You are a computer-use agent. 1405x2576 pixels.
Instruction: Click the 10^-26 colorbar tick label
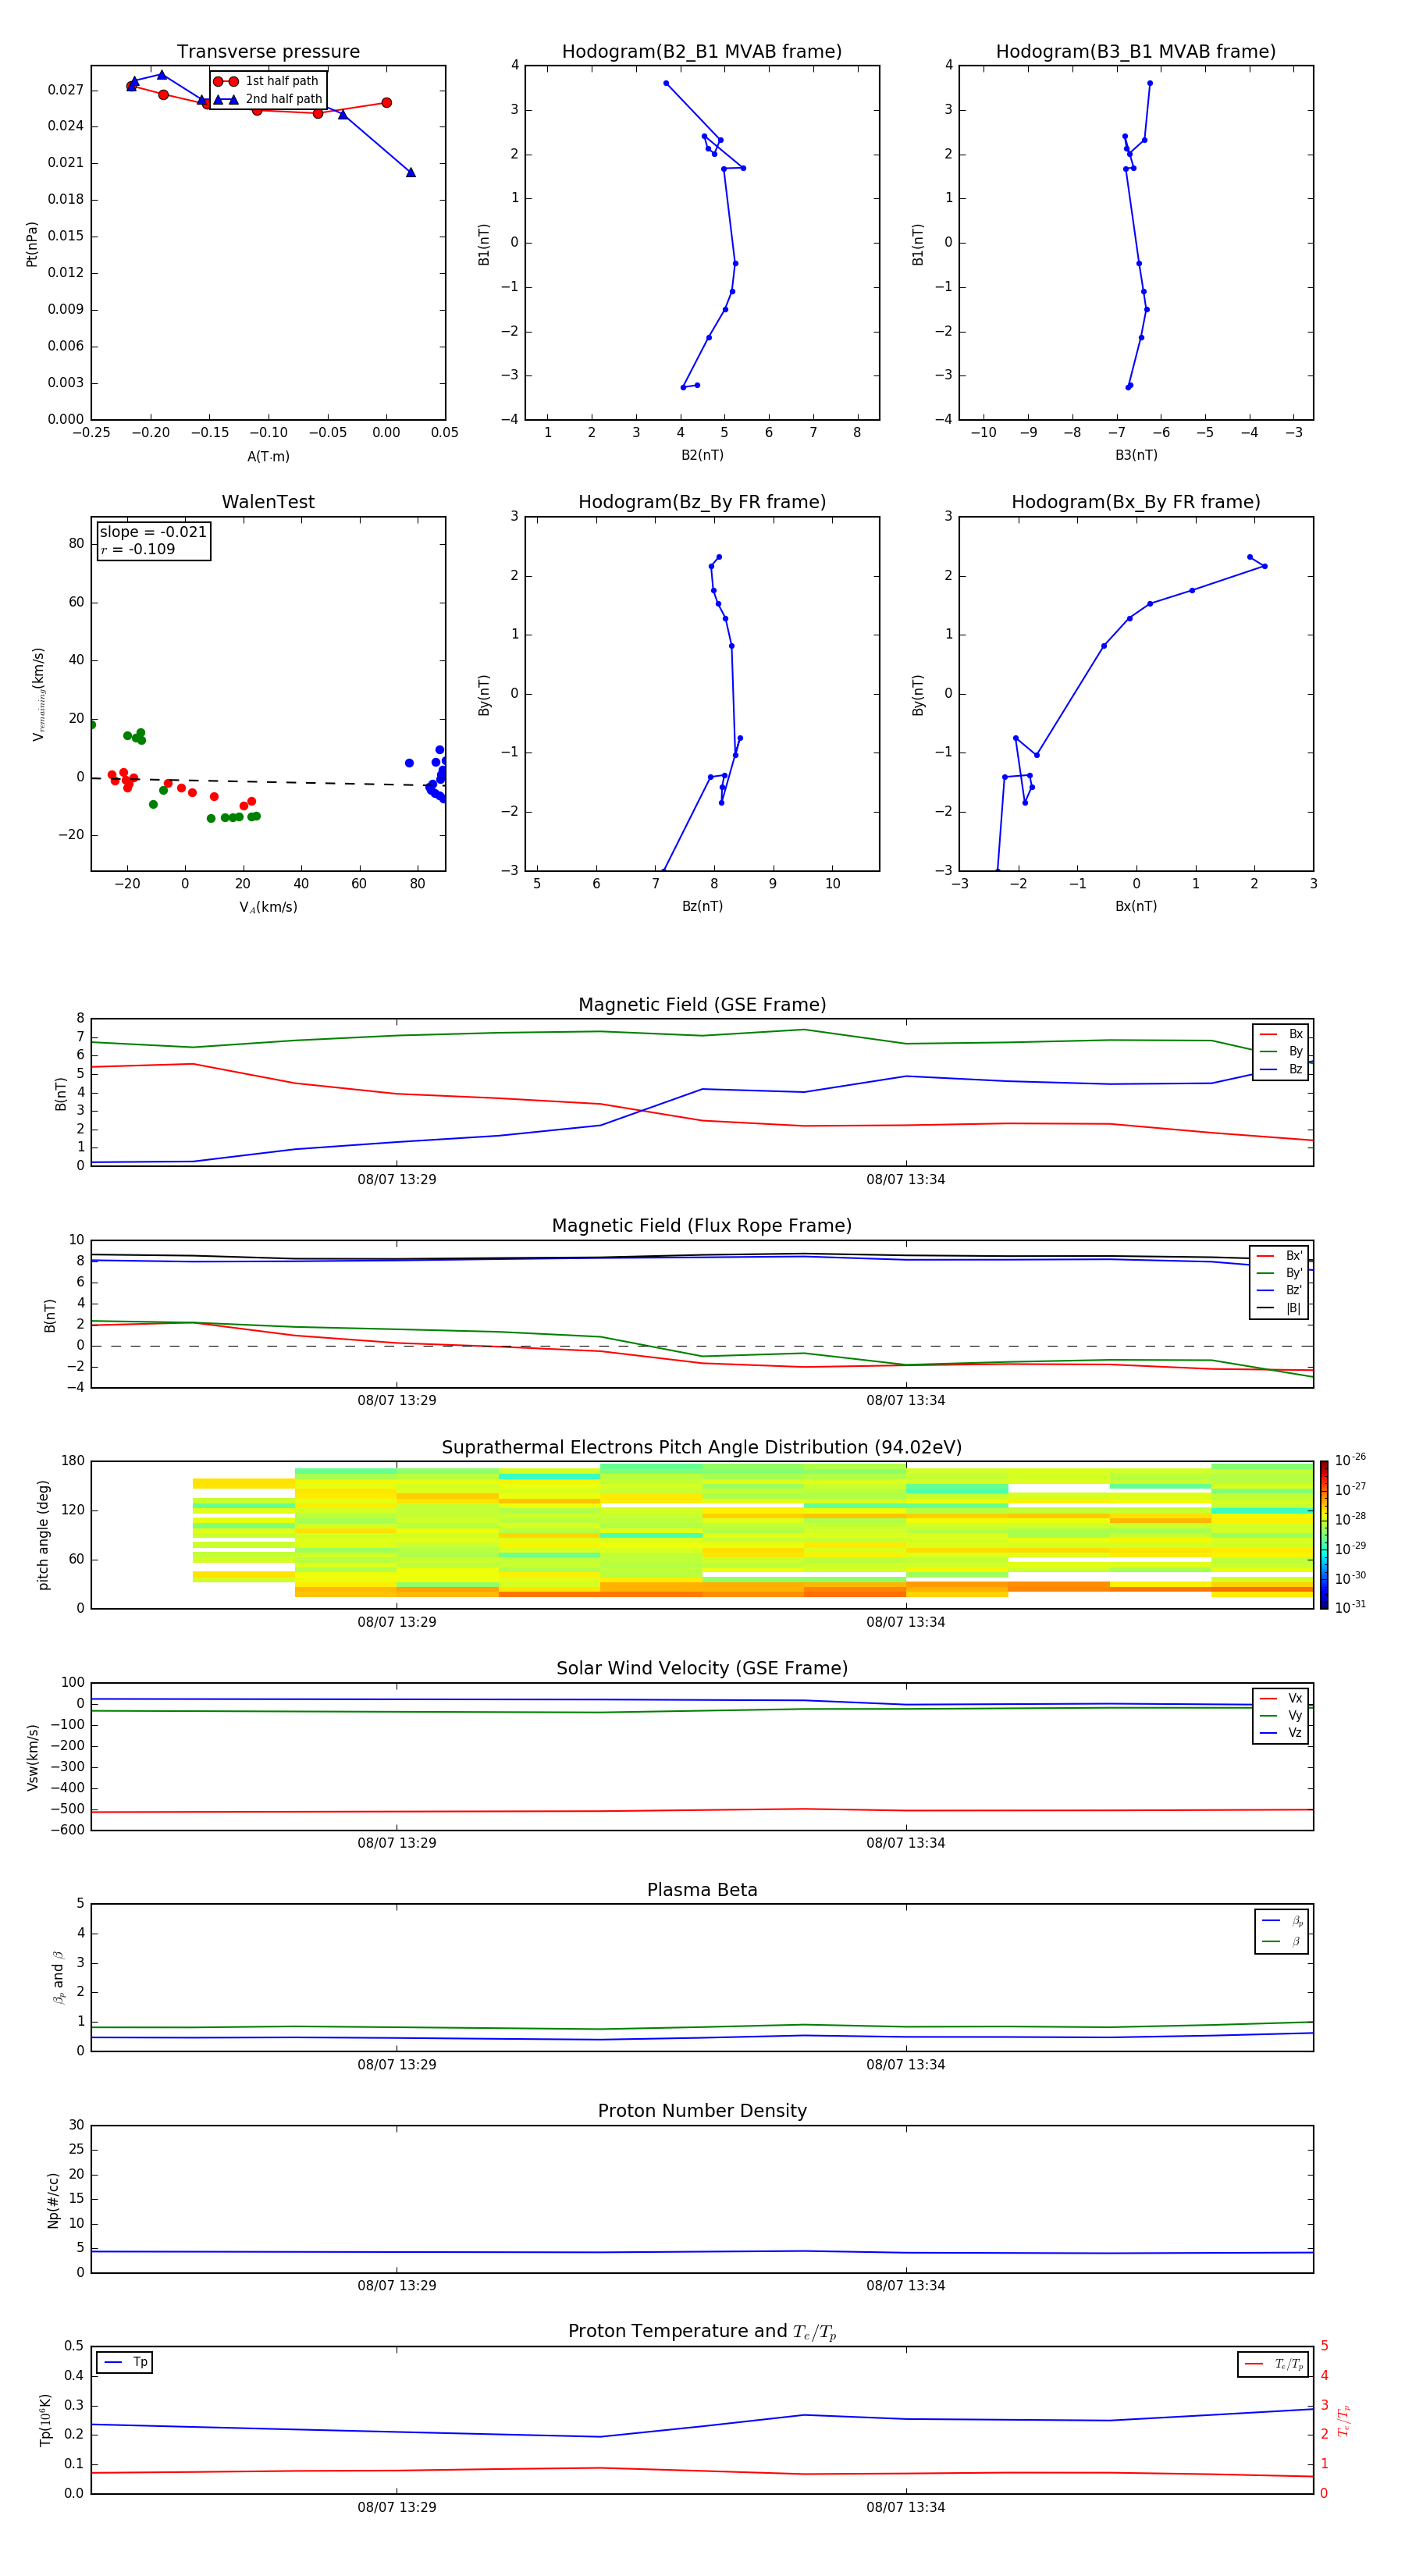coord(1350,1460)
